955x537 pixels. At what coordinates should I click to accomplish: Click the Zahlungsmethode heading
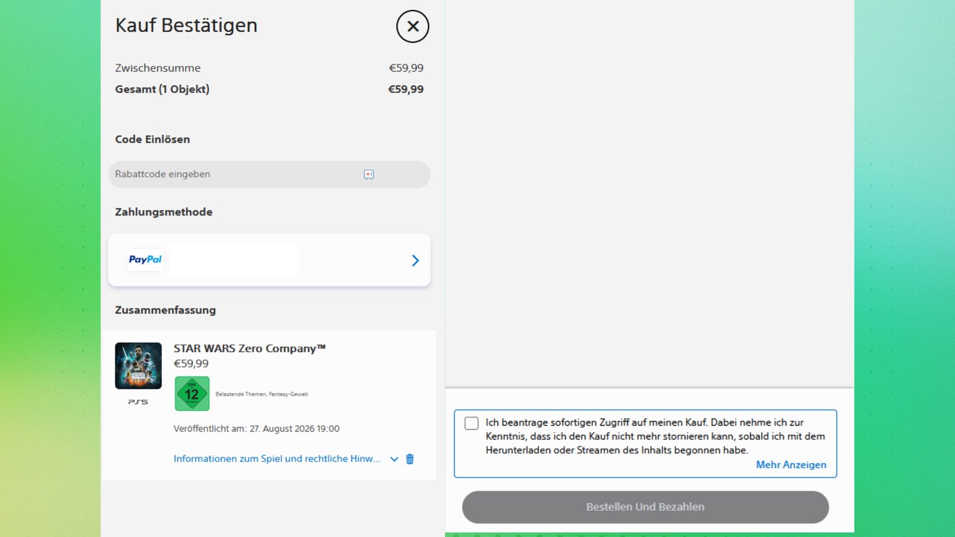164,212
